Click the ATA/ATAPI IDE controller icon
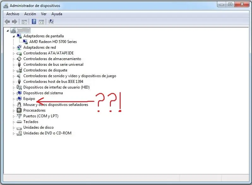Viewport: 252px width, 185px height. point(19,53)
